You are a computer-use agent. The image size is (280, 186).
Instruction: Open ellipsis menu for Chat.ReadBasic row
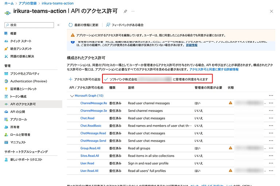271,125
